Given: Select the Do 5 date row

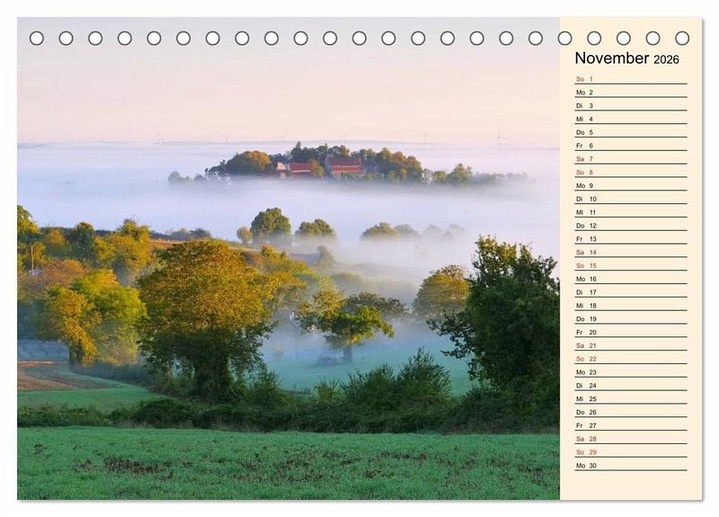Looking at the screenshot, I should pyautogui.click(x=630, y=132).
